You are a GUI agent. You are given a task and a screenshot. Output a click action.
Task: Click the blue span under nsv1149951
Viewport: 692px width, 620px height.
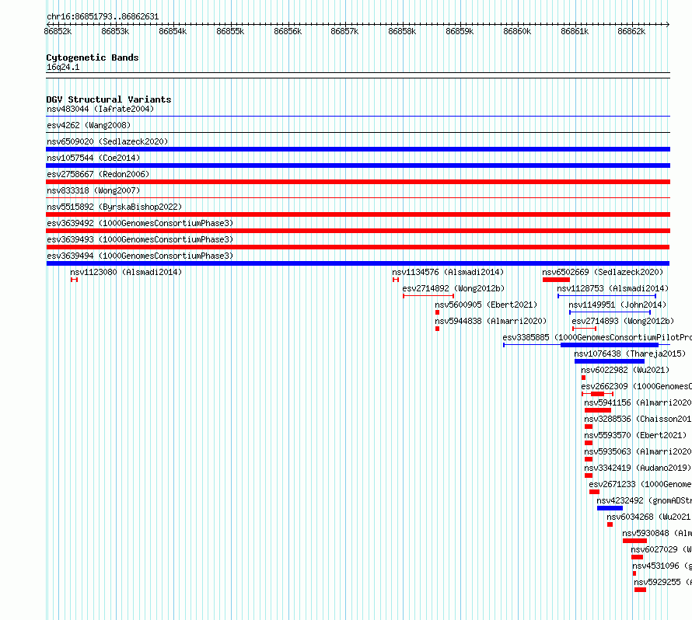pyautogui.click(x=610, y=312)
